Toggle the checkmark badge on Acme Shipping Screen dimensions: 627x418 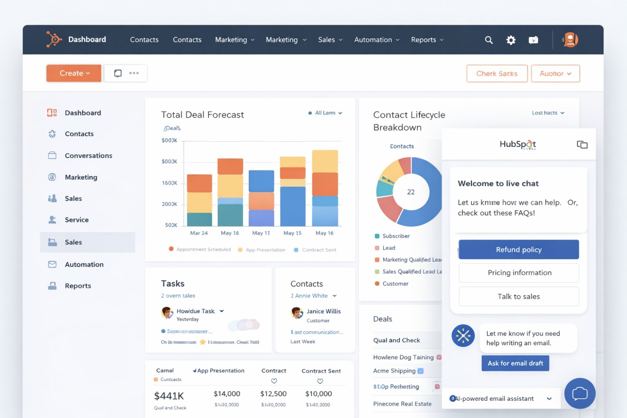coord(421,371)
